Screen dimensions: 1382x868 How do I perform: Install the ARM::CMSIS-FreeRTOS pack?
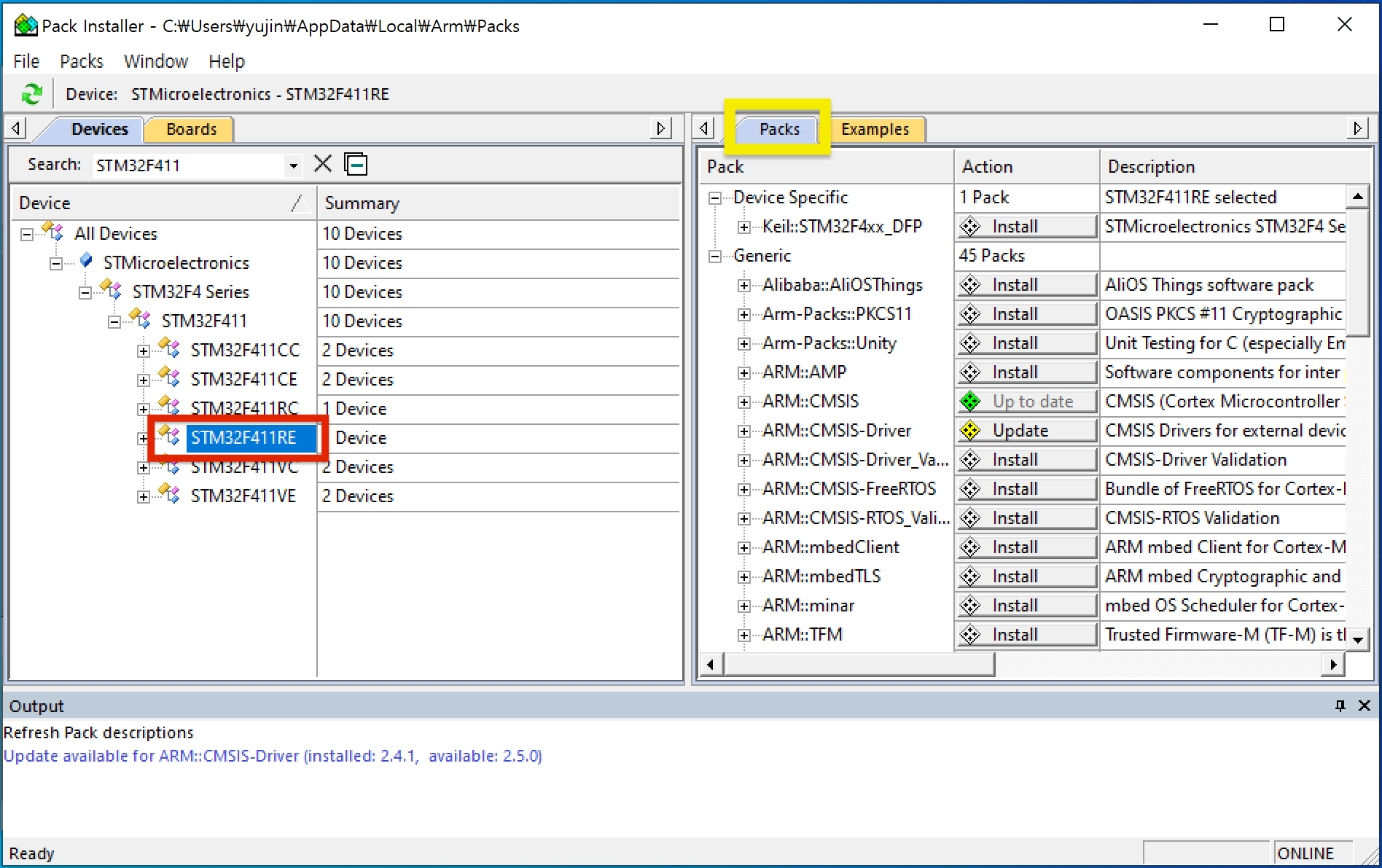(x=1026, y=489)
